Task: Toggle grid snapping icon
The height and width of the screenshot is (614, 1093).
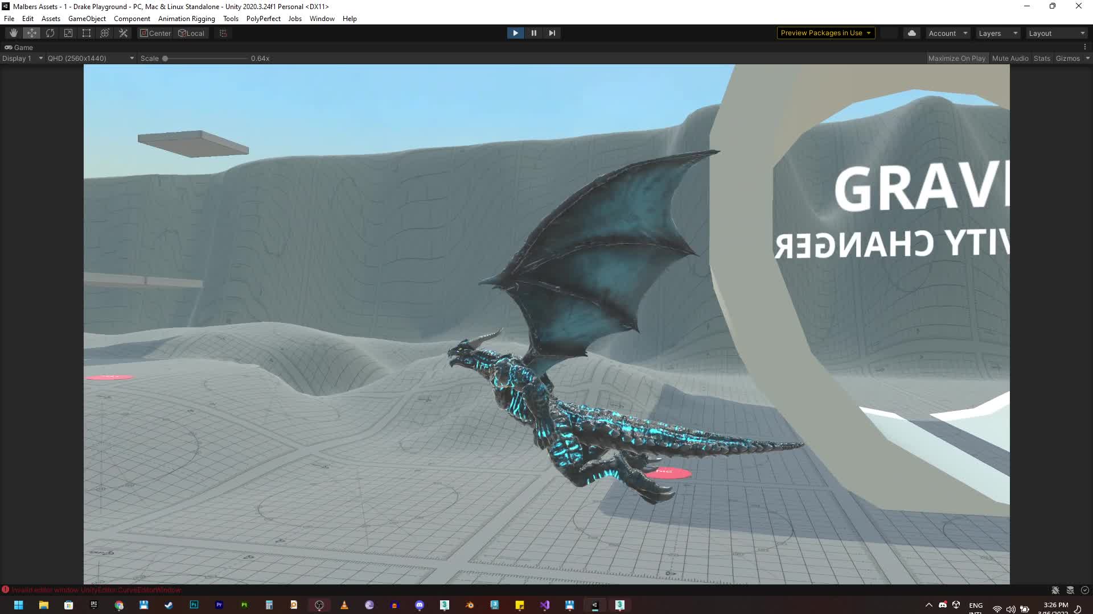Action: pos(223,33)
